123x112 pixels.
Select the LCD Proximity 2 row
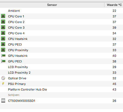[61, 73]
